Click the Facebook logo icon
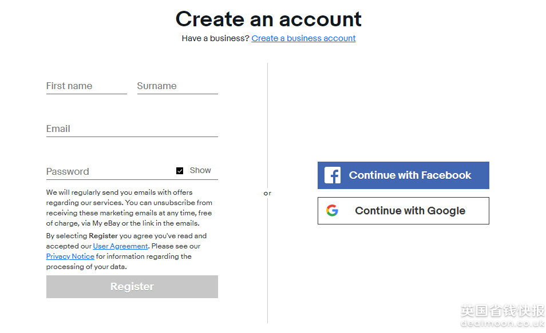The height and width of the screenshot is (333, 546). 333,175
